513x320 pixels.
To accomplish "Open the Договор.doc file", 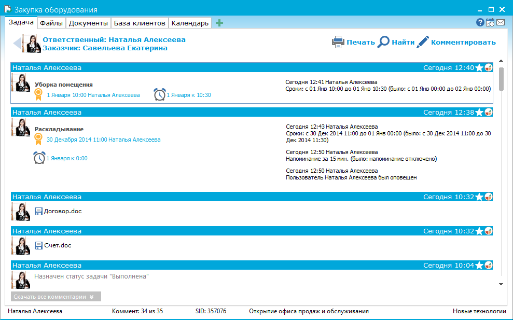I will point(63,211).
